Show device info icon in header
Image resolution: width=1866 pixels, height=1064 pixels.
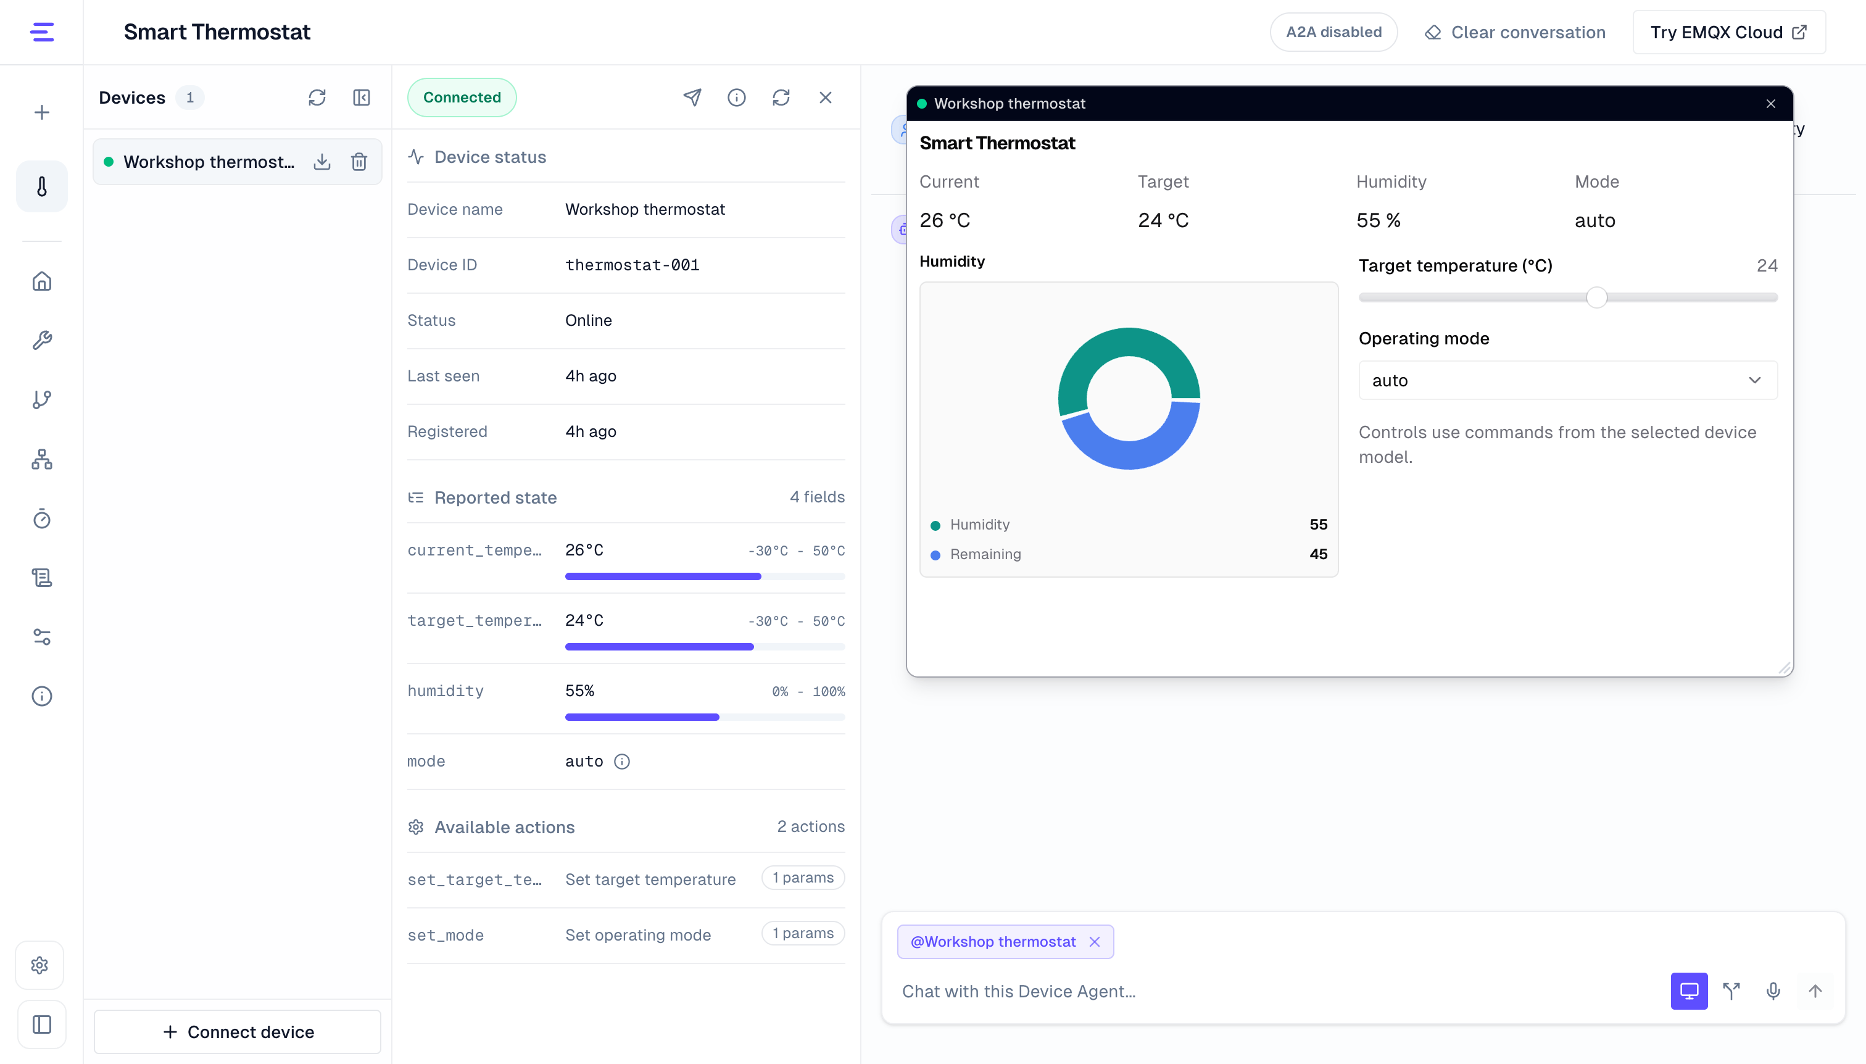click(x=736, y=97)
